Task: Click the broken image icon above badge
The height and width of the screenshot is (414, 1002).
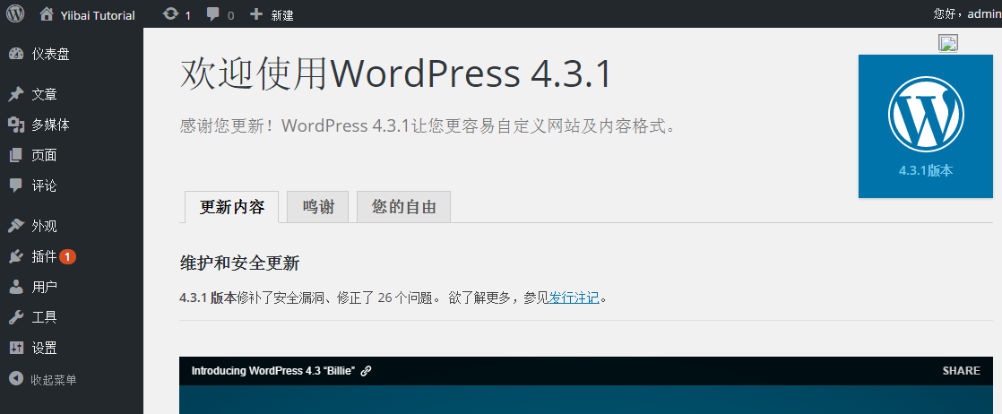Action: pos(947,43)
